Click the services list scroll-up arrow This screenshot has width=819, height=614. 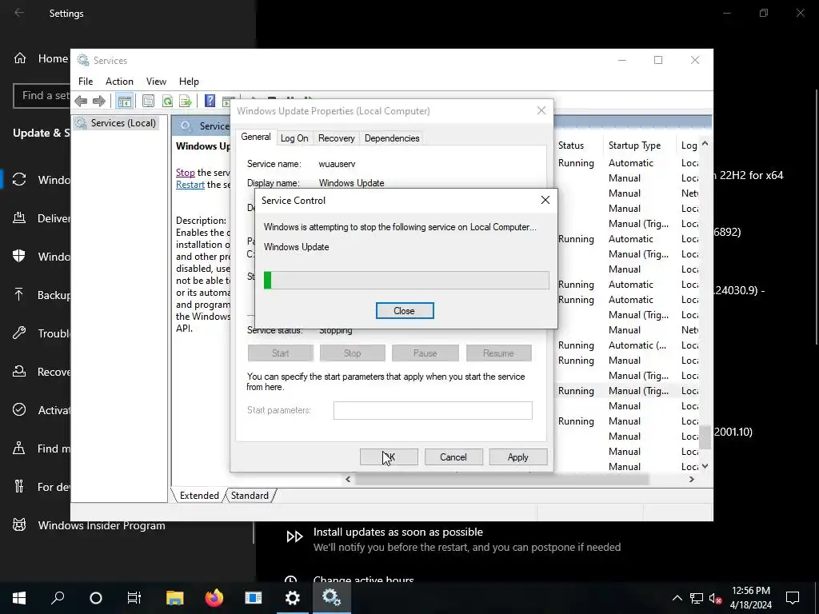click(705, 143)
